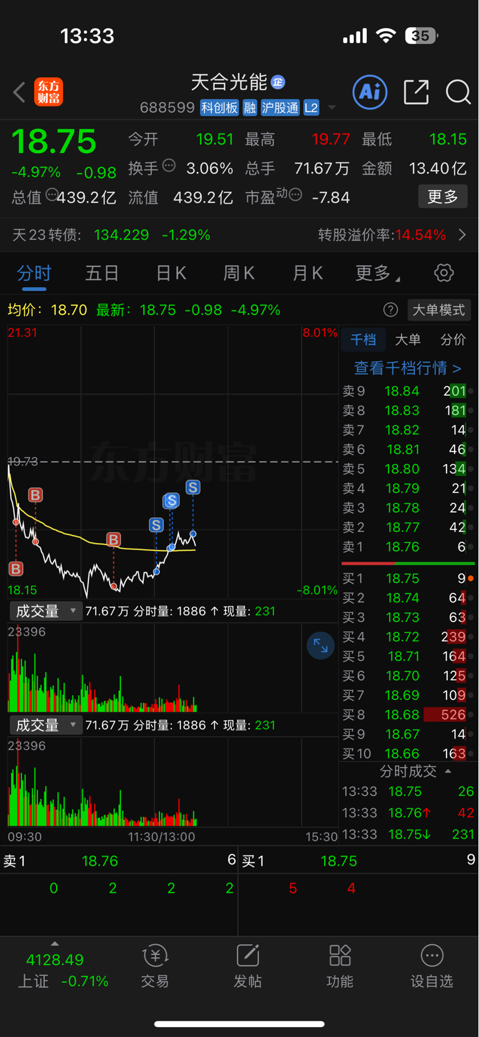Screen dimensions: 479x1037
Task: Switch to 月K tab
Action: (x=307, y=273)
